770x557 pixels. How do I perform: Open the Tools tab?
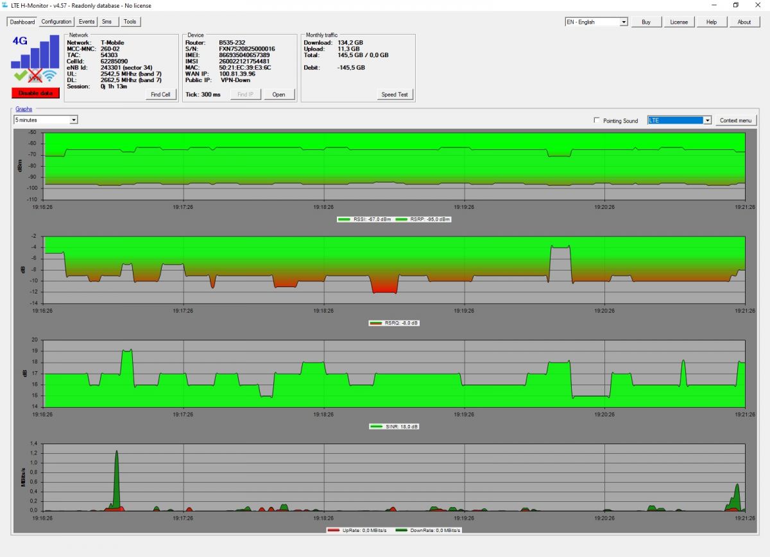pos(130,22)
